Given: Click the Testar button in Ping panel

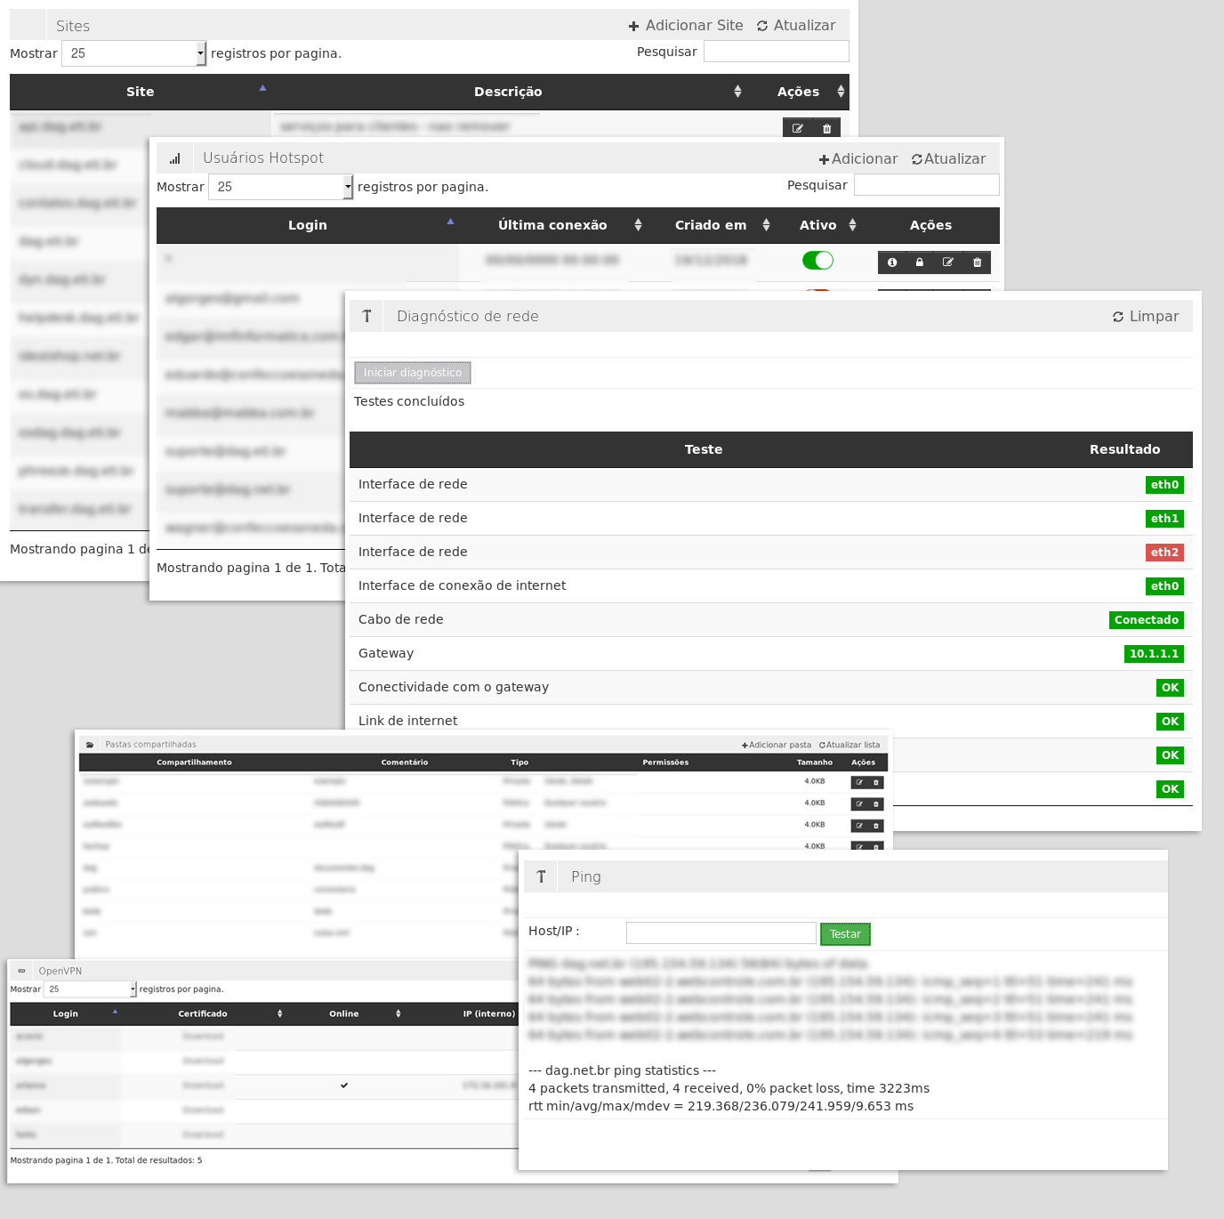Looking at the screenshot, I should (x=844, y=934).
